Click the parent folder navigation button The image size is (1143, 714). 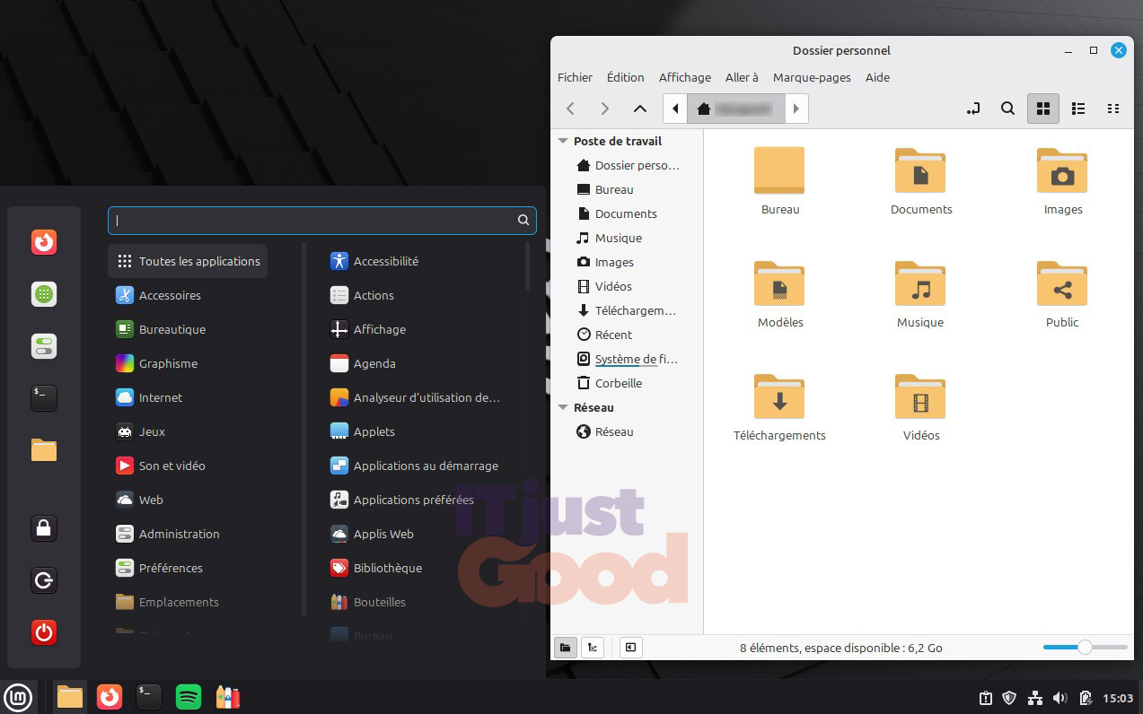[639, 109]
